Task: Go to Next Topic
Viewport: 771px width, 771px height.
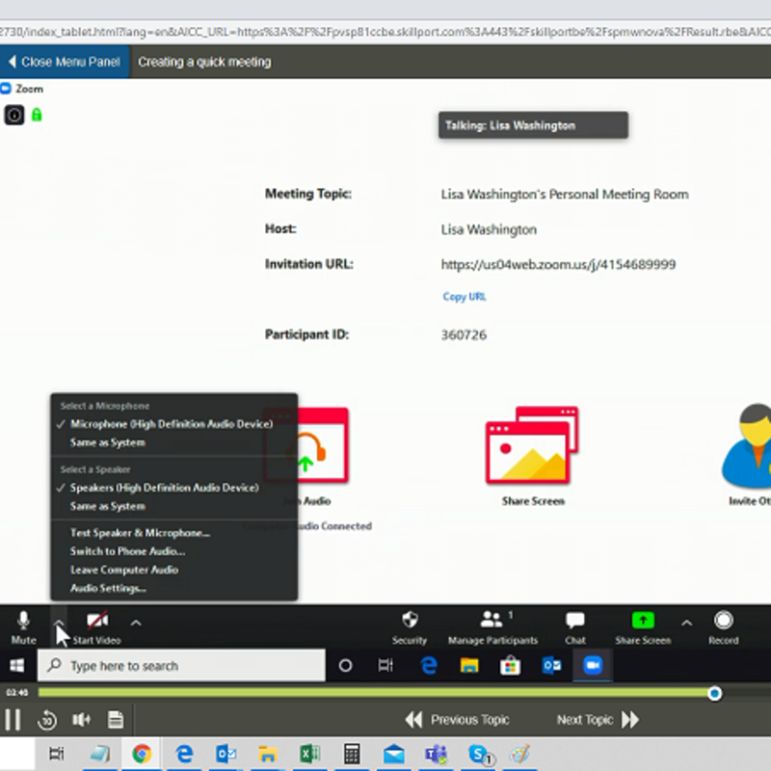Action: click(598, 720)
